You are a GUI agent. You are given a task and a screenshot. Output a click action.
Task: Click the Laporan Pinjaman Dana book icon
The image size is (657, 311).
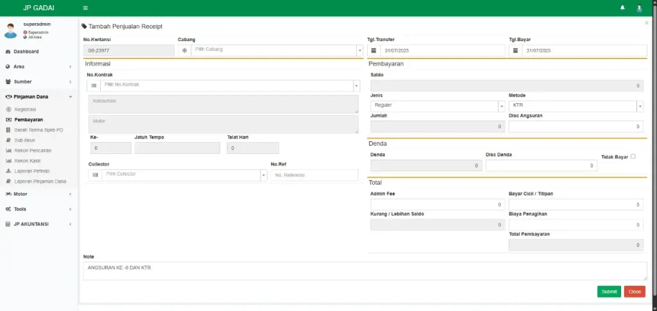point(8,181)
